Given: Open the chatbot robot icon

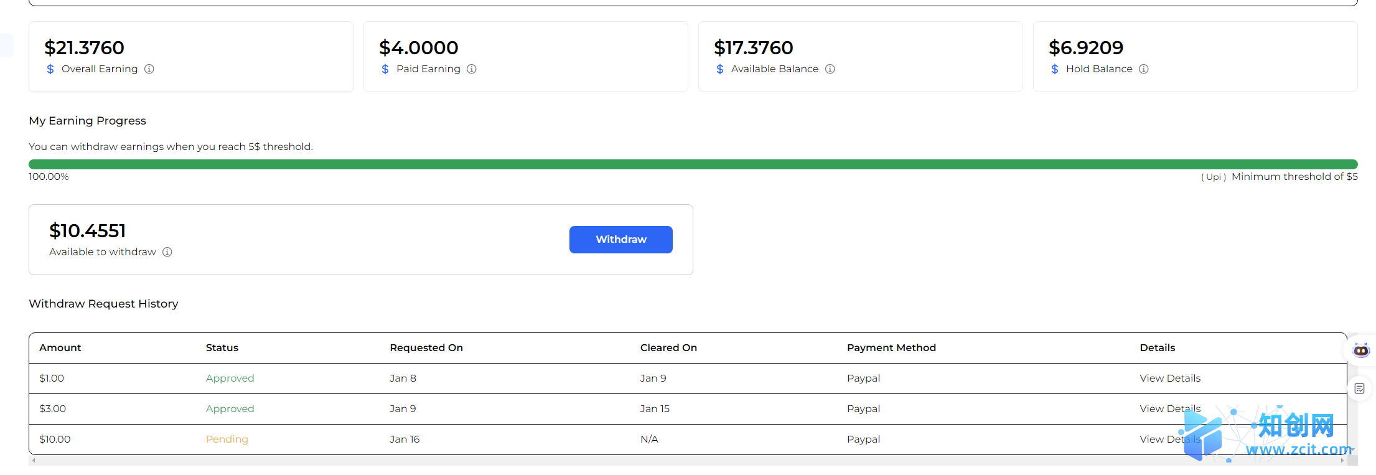Looking at the screenshot, I should pos(1361,350).
